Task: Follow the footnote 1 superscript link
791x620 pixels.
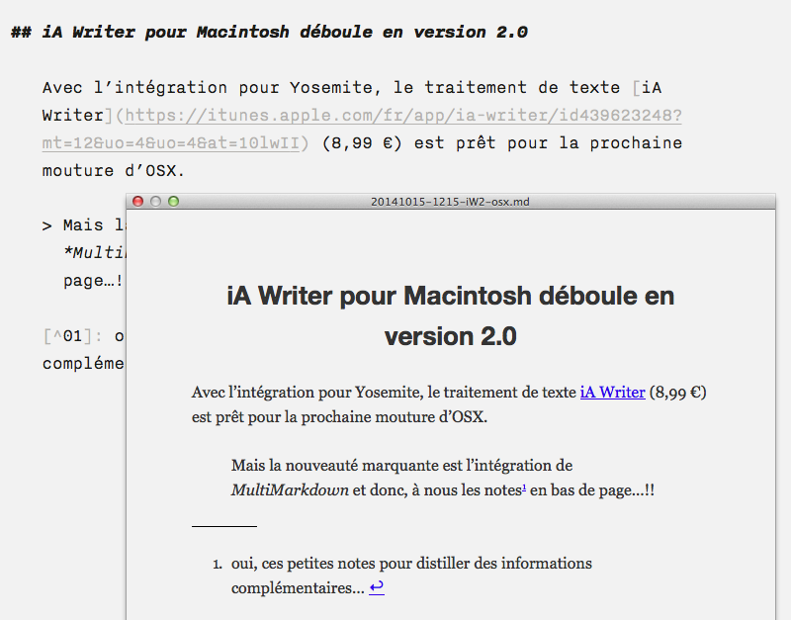Action: point(524,487)
